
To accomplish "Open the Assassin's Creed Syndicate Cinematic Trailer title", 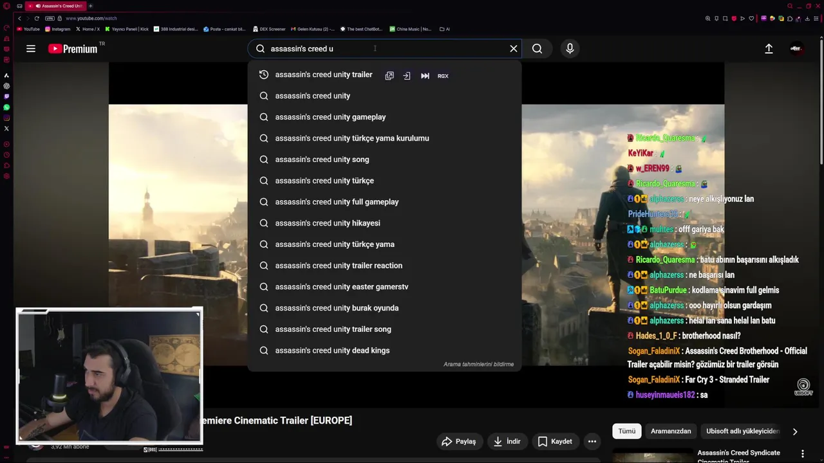I will [738, 456].
